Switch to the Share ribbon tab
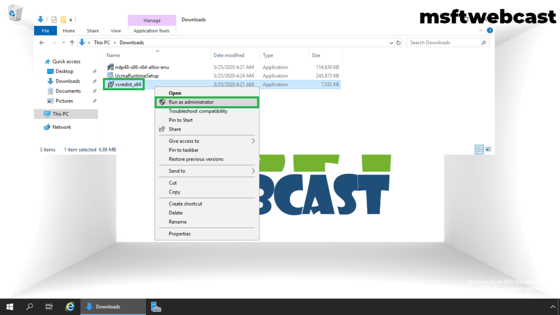 tap(92, 31)
